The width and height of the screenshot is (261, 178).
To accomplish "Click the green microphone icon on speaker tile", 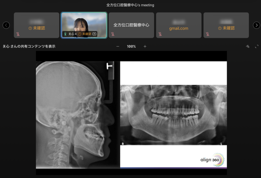I will coord(65,34).
